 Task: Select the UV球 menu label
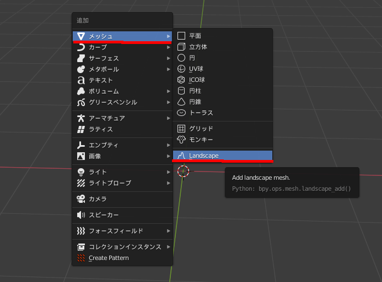click(x=196, y=69)
